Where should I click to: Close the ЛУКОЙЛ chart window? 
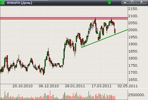[141, 2]
